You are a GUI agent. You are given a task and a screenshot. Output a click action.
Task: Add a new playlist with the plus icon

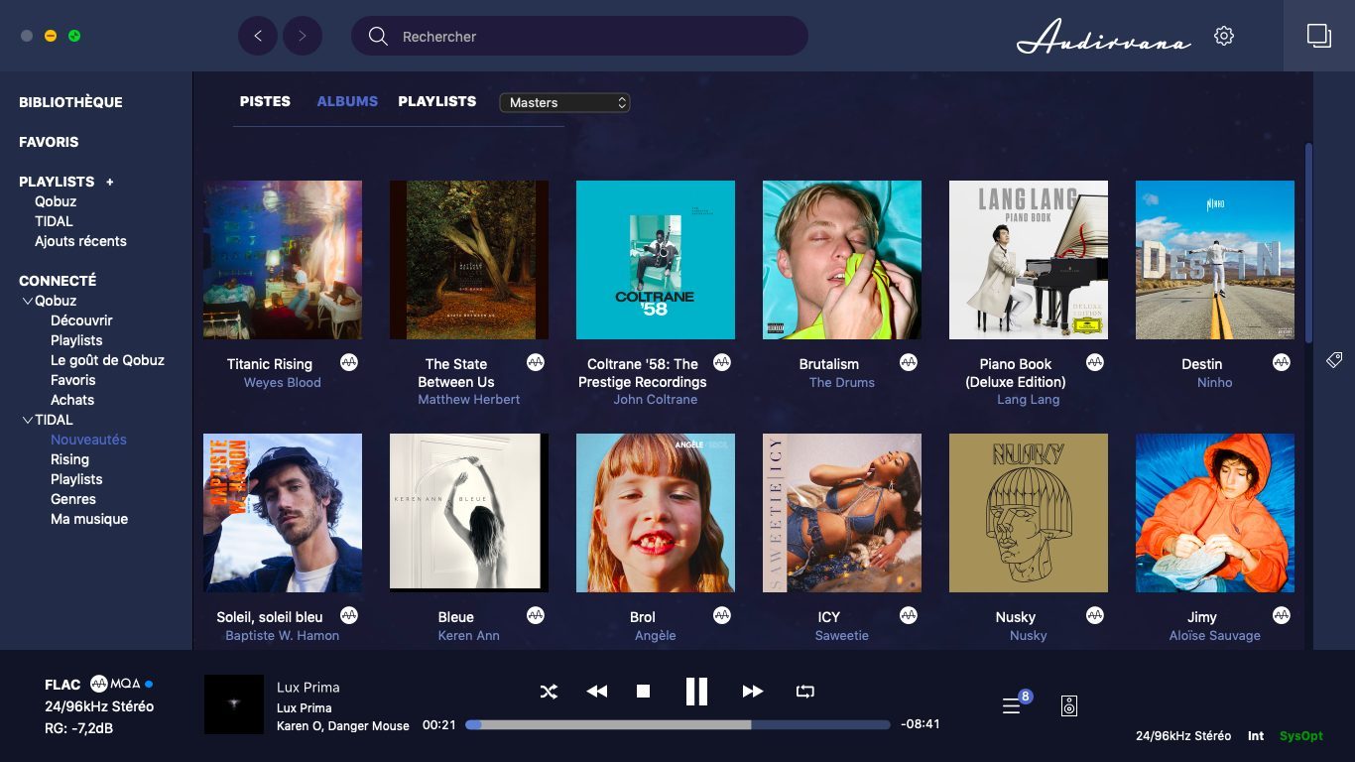[110, 182]
